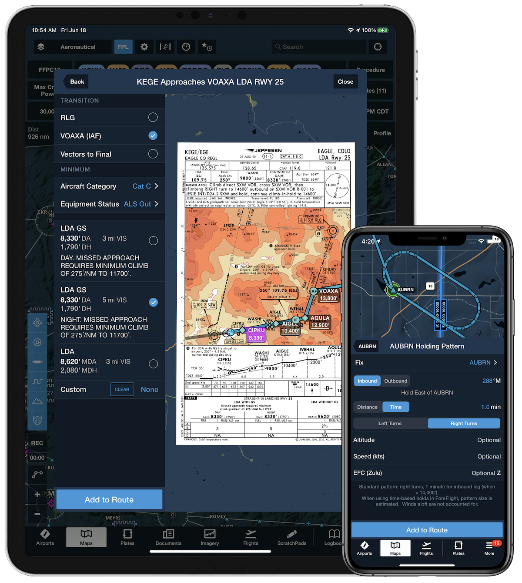Choose Outbound in the holding pattern segment
522x583 pixels.
(x=396, y=381)
